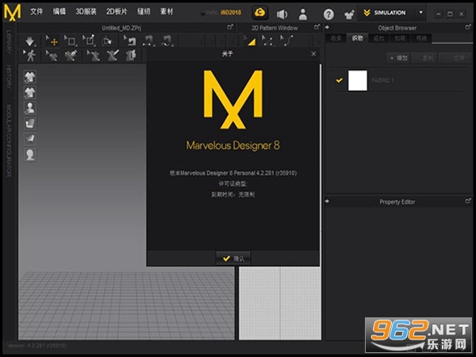Screen dimensions: 476x357
Task: Switch to the 明线 tab in Object Browser
Action: 421,38
